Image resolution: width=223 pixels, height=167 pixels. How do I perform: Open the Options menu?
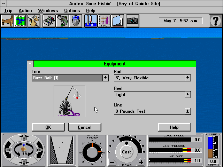[72, 11]
